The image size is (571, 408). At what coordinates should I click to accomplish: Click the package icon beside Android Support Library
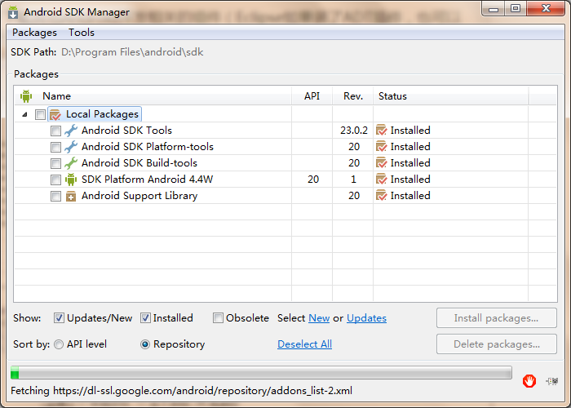click(x=71, y=197)
